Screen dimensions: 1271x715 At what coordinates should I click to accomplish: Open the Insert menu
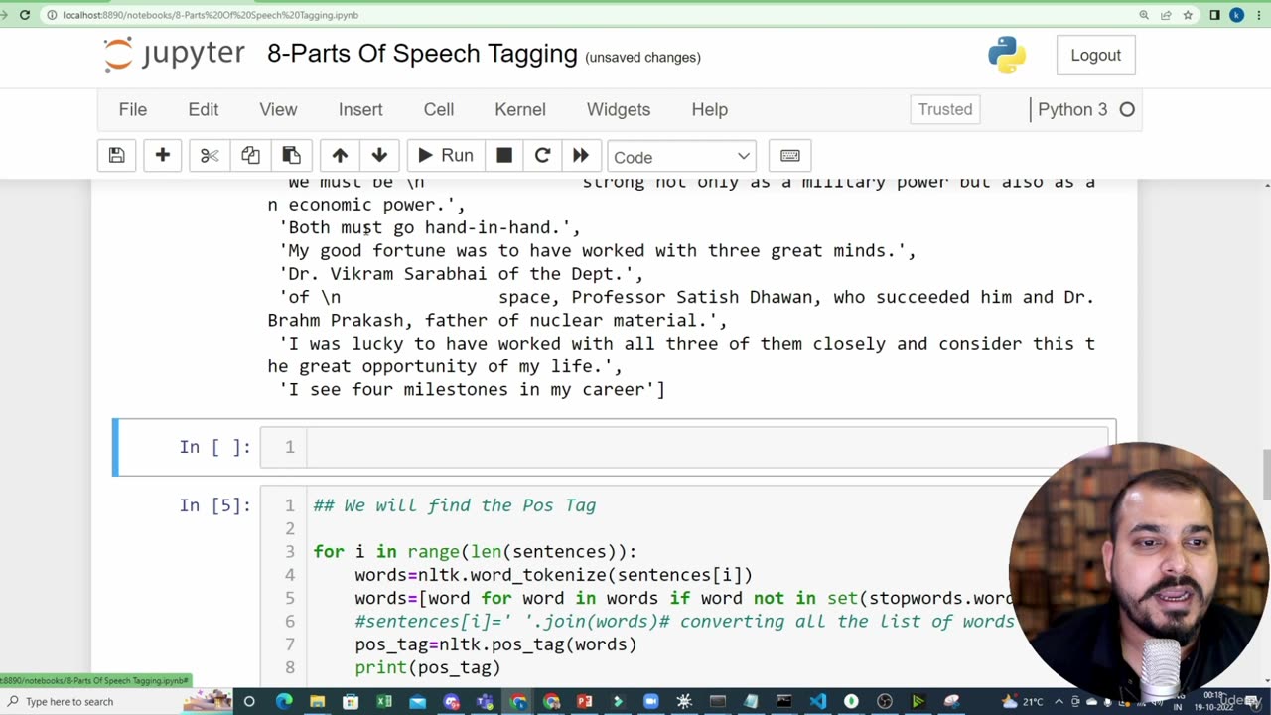point(360,109)
